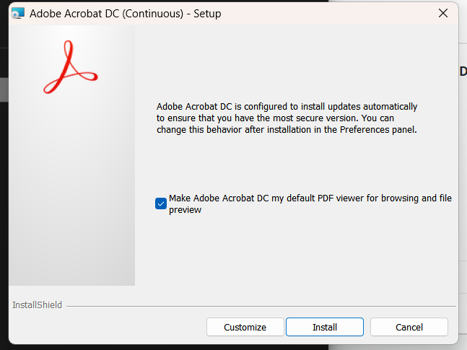Click the empty title bar area near Close
Viewport: 467px width, 350px height.
pos(346,13)
